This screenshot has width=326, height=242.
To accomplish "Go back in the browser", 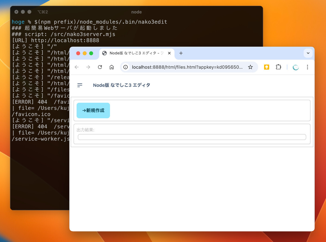I will [77, 67].
